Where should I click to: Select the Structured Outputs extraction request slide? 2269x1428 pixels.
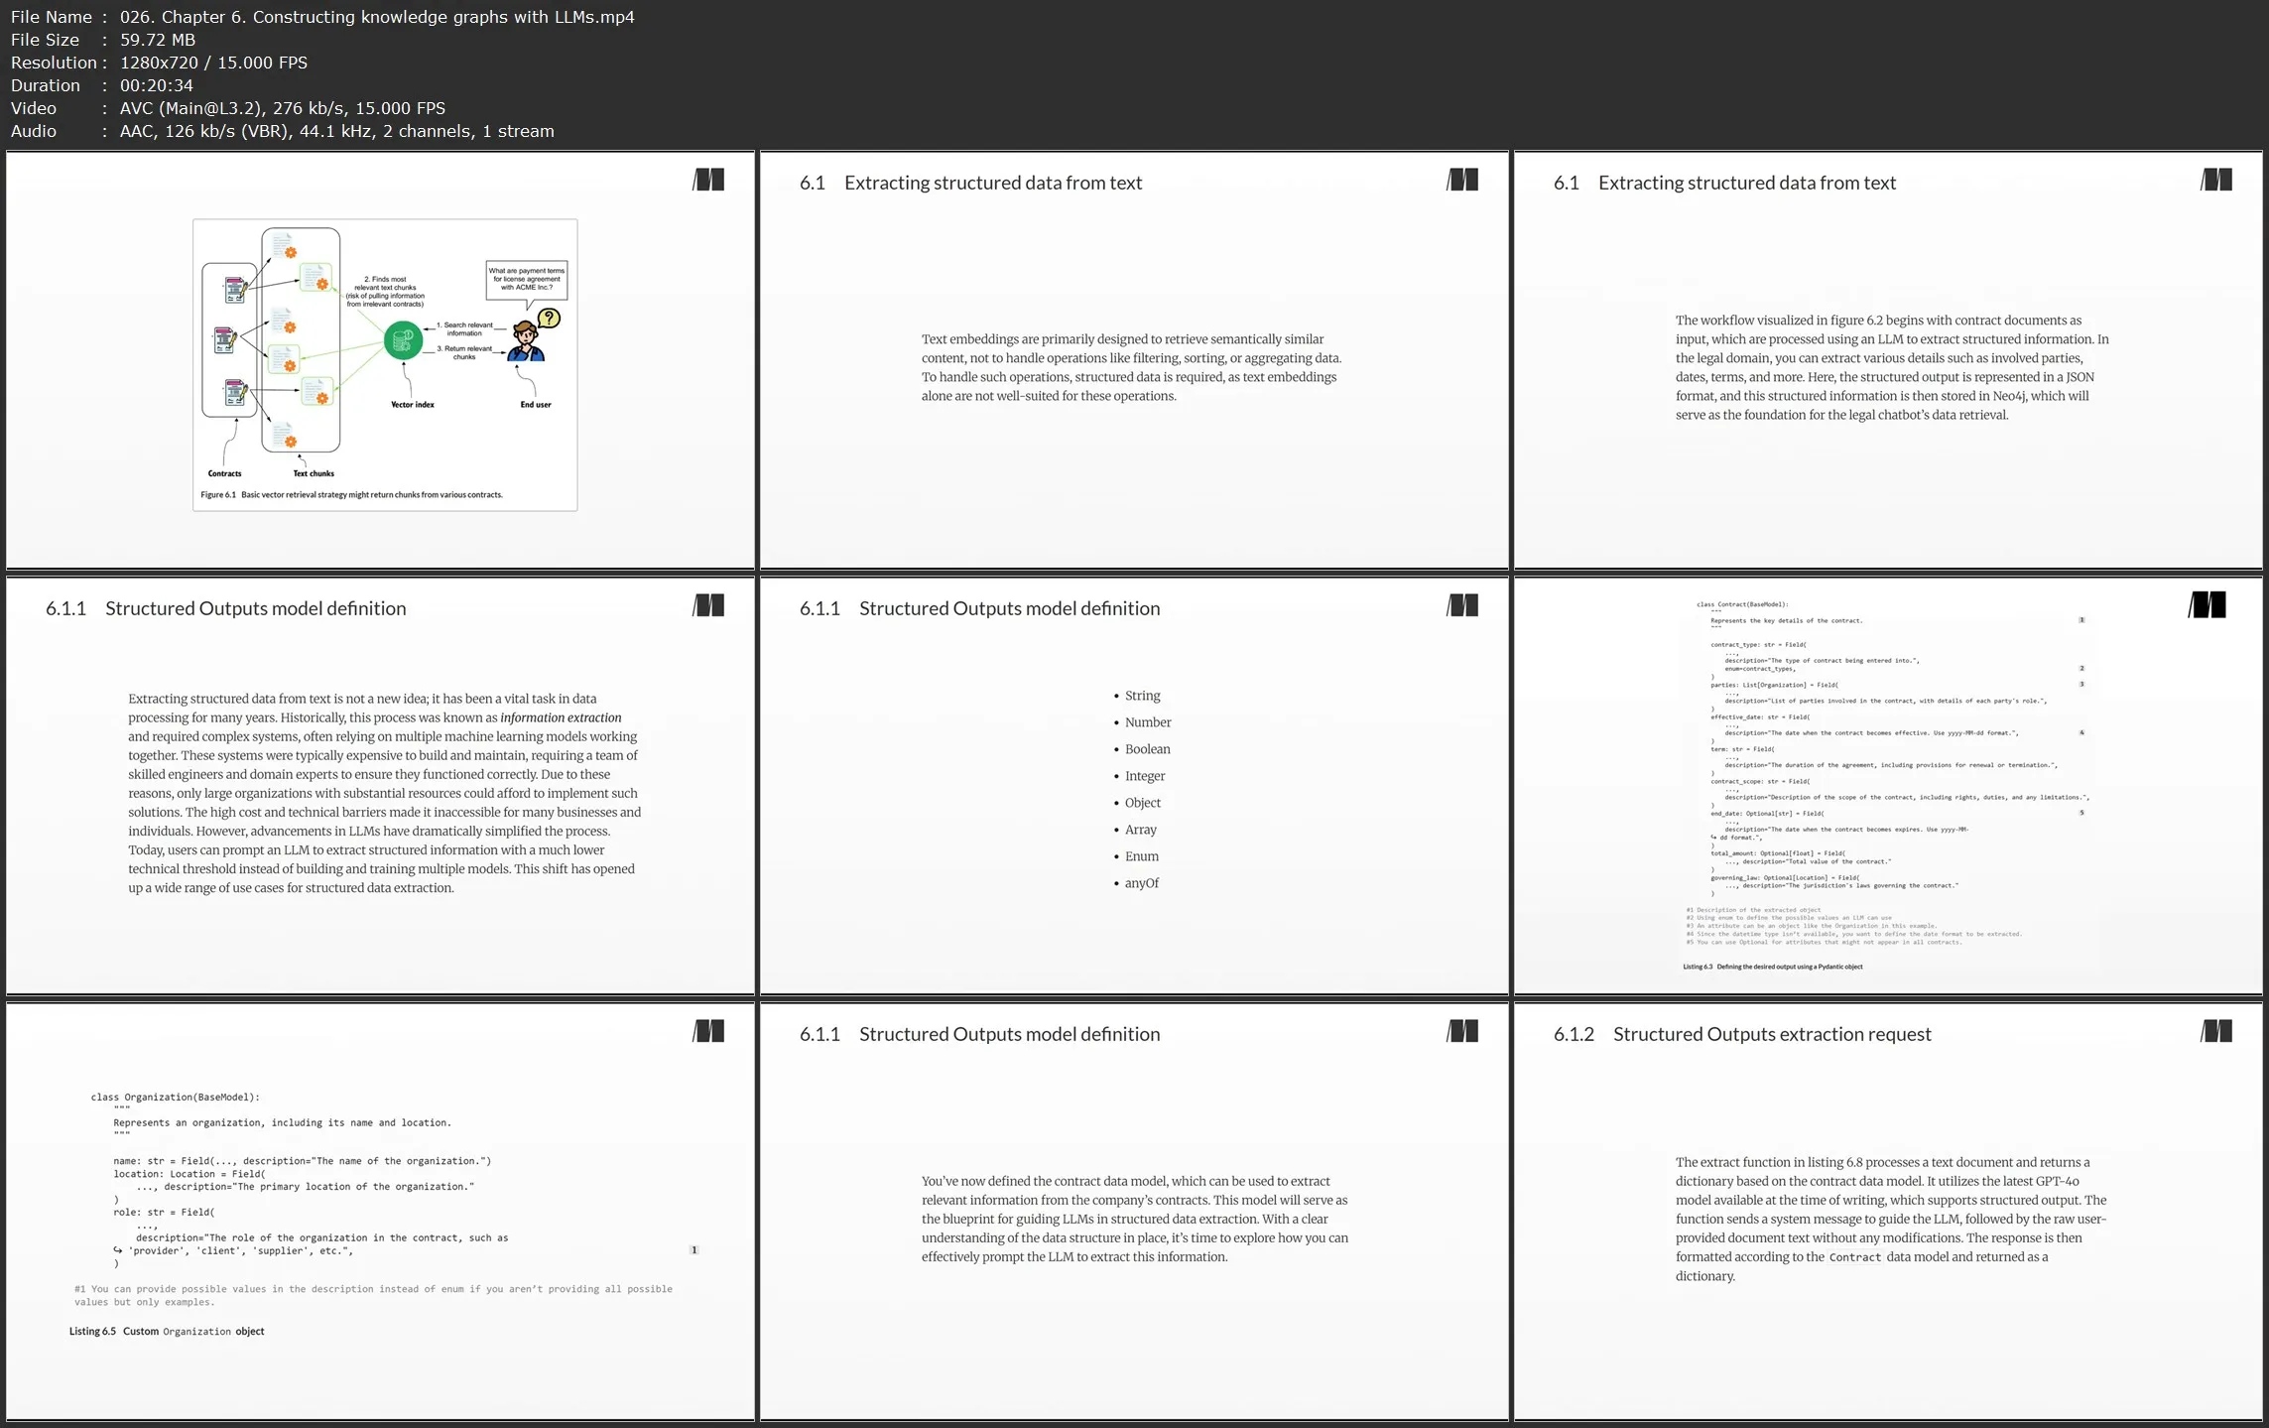[x=1887, y=1211]
